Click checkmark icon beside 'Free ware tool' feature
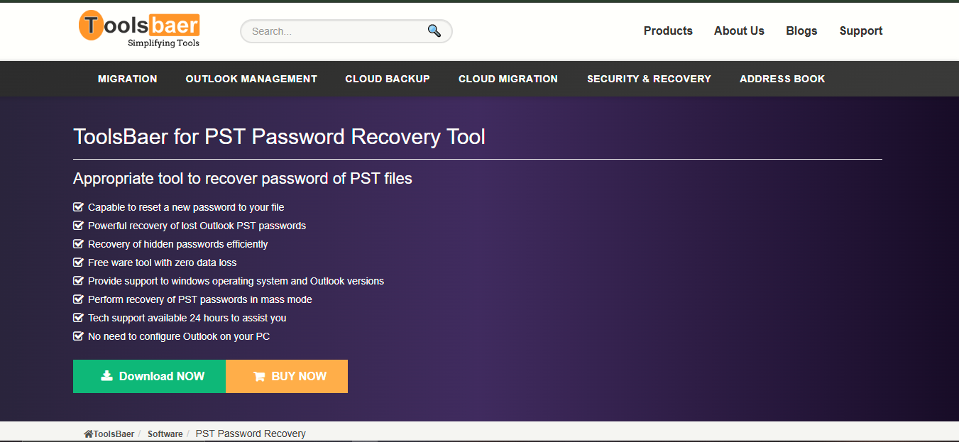Image resolution: width=959 pixels, height=442 pixels. coord(79,263)
